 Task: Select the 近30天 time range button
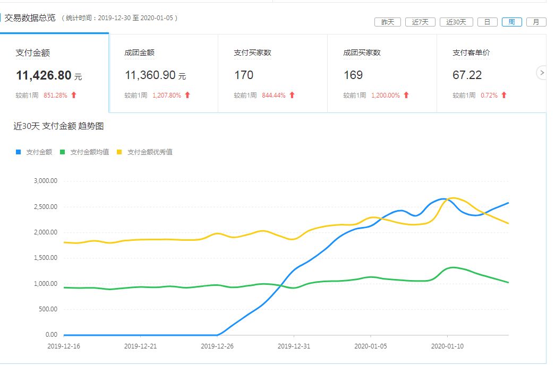456,22
